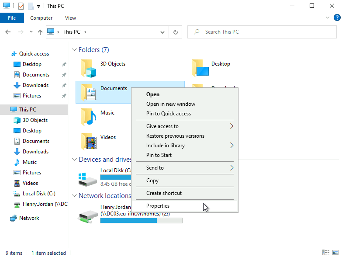
Task: Open the File ribbon tab
Action: (12, 18)
